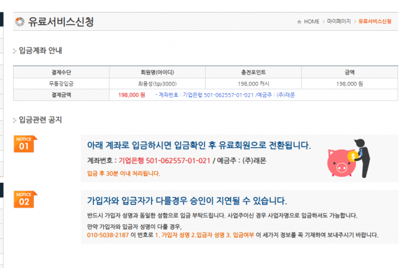Click the 회원명(아이디) column header

point(157,72)
